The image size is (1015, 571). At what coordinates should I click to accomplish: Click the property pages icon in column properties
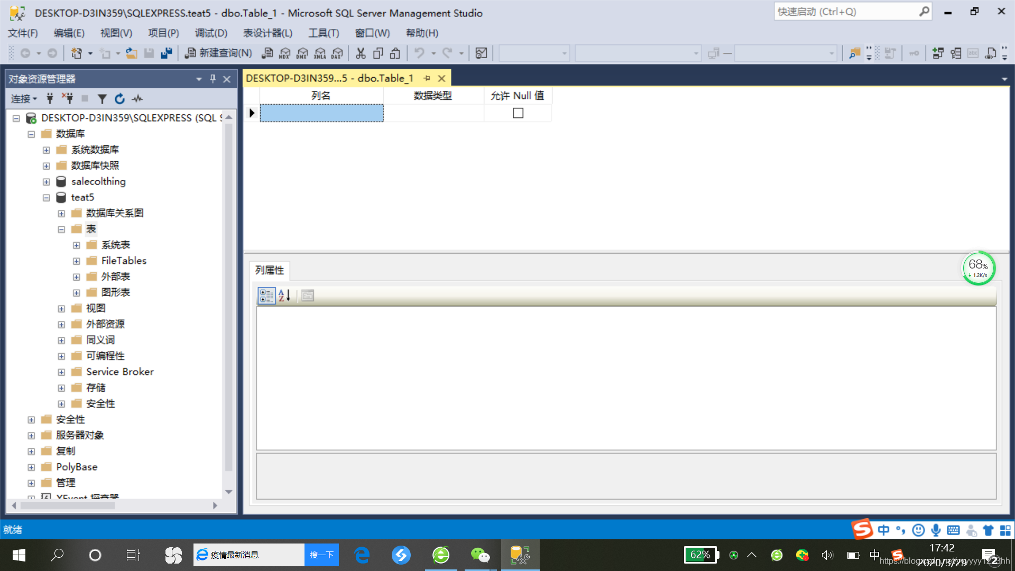pyautogui.click(x=308, y=296)
